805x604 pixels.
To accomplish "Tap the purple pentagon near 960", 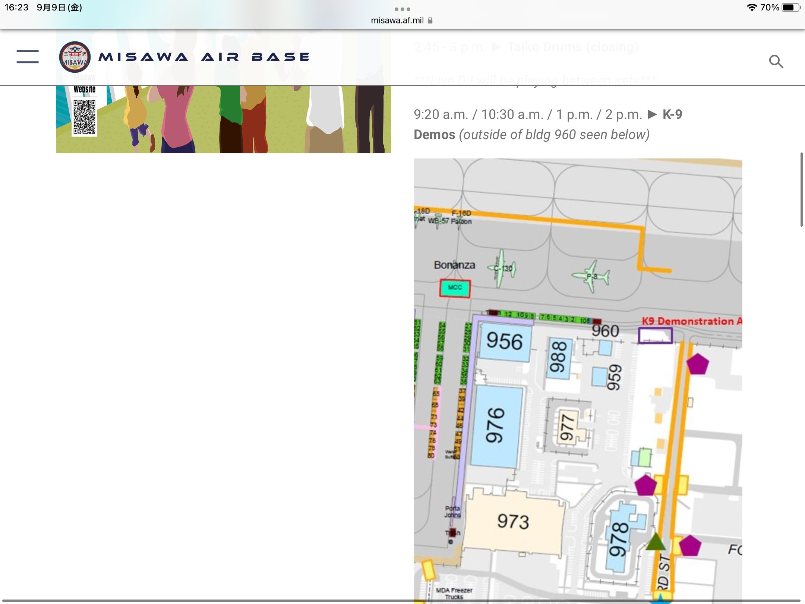I will pyautogui.click(x=698, y=364).
